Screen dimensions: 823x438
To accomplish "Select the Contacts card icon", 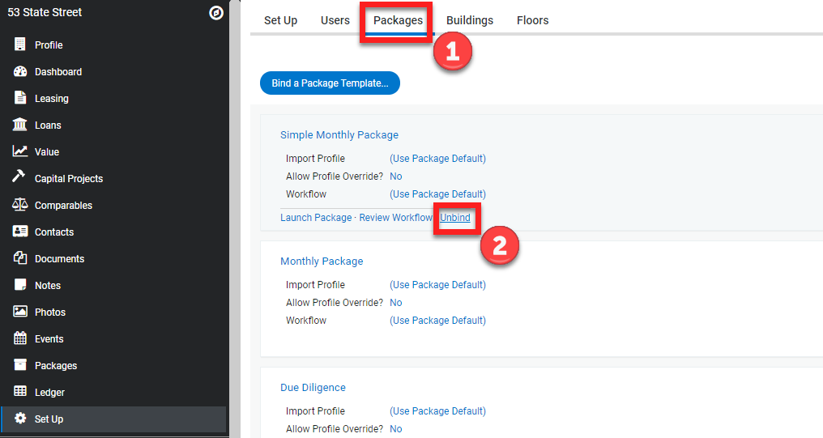I will point(20,232).
